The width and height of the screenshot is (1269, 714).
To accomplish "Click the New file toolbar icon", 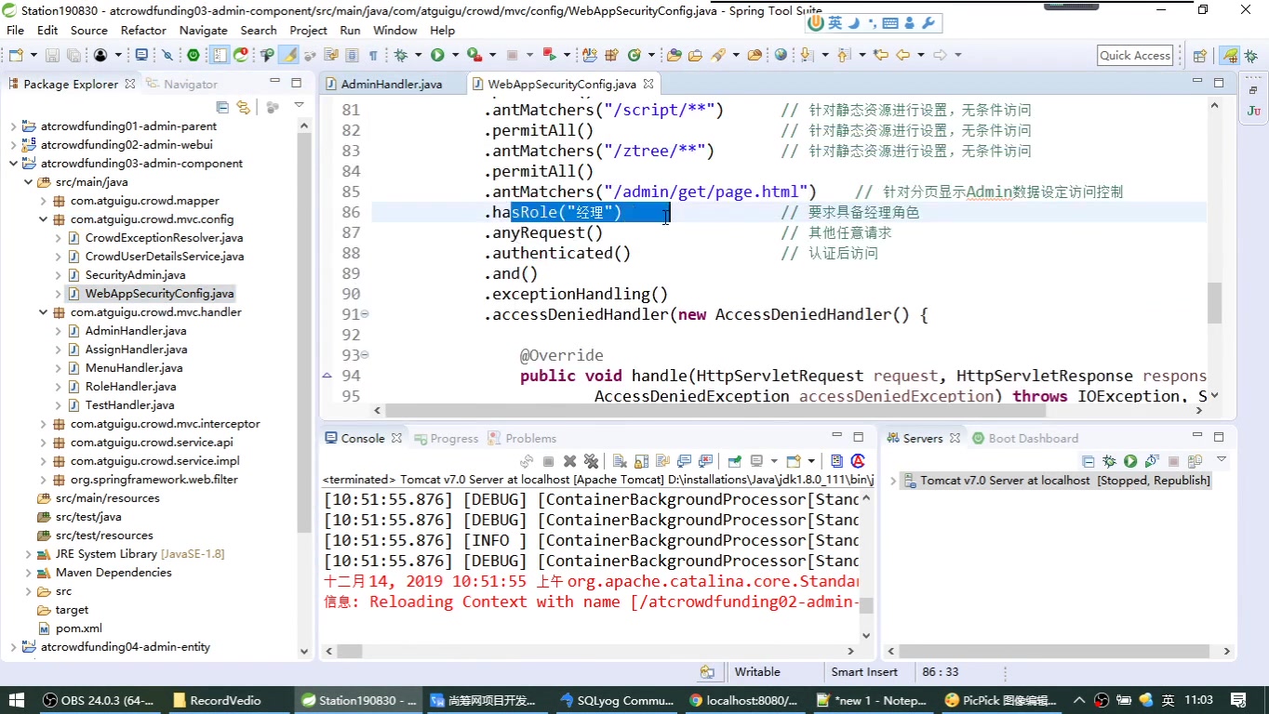I will pos(16,56).
